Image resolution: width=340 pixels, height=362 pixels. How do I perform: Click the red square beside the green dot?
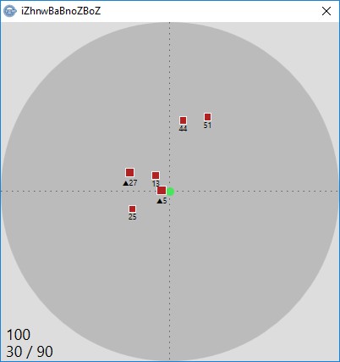162,191
